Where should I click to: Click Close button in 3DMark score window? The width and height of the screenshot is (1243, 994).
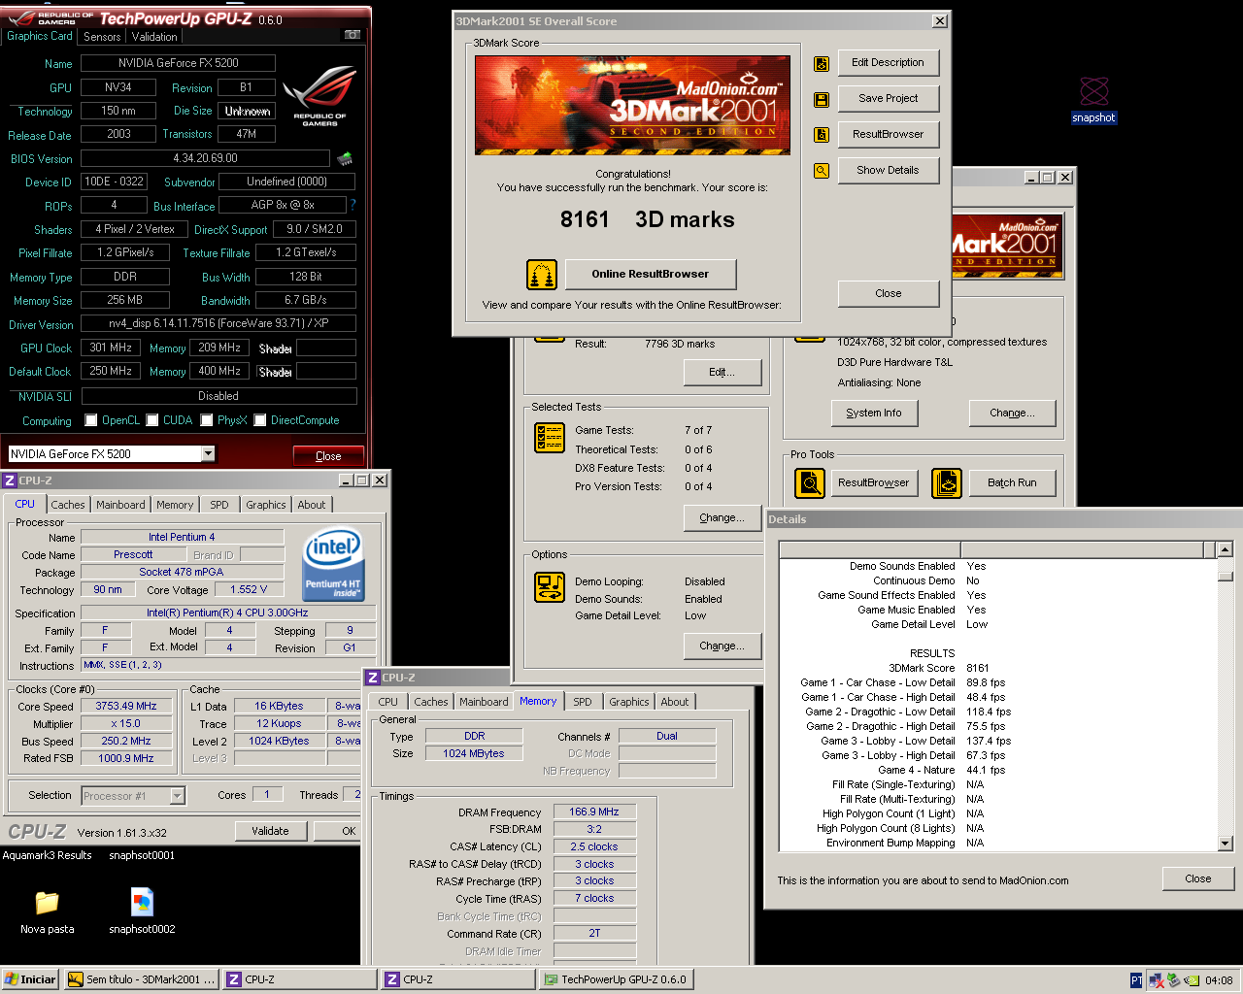point(889,293)
